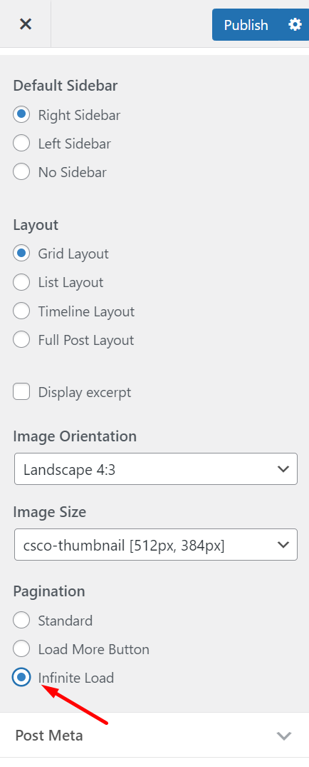This screenshot has height=767, width=309.
Task: Choose No Sidebar option
Action: pos(21,172)
